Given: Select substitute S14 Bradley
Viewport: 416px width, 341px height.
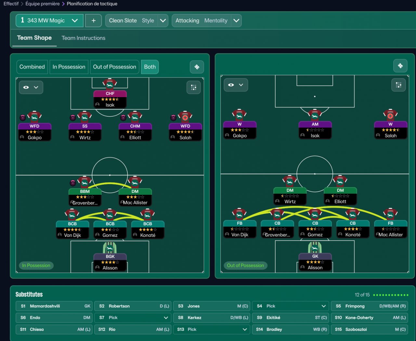Looking at the screenshot, I should tap(291, 329).
